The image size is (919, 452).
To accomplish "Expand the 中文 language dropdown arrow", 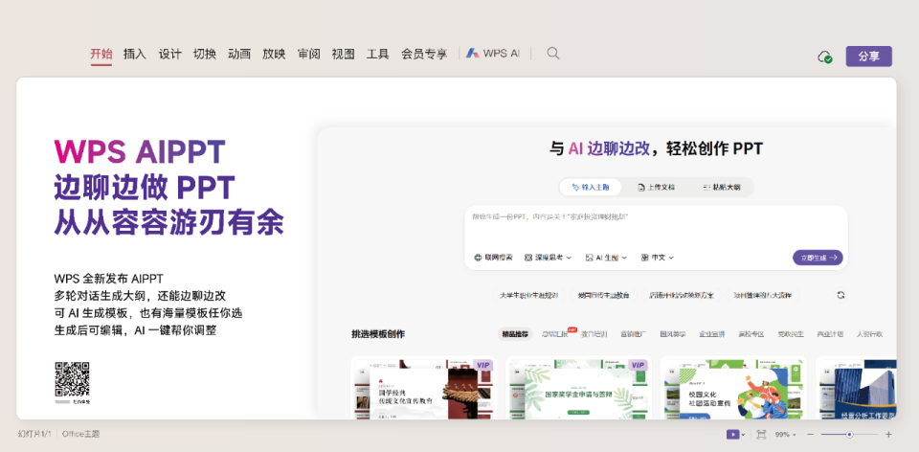I will [672, 258].
